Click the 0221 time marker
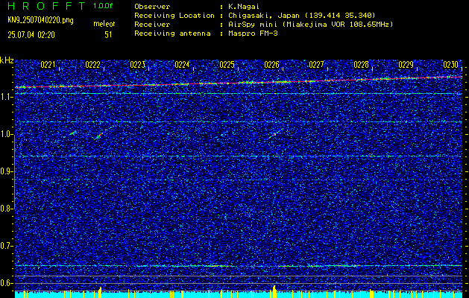Viewport: 469px width, 298px height. pos(48,65)
